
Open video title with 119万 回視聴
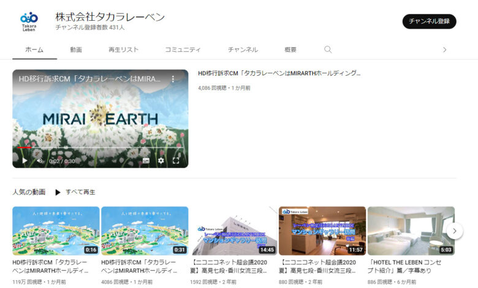(51, 267)
